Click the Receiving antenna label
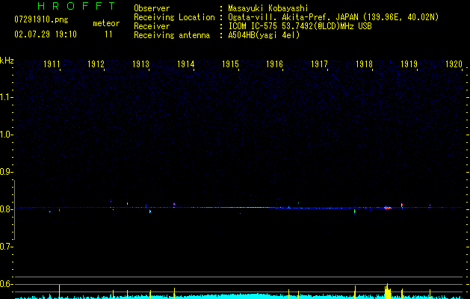 [172, 35]
